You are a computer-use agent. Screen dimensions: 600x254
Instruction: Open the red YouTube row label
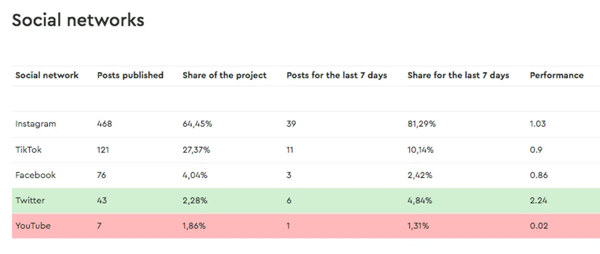(33, 226)
